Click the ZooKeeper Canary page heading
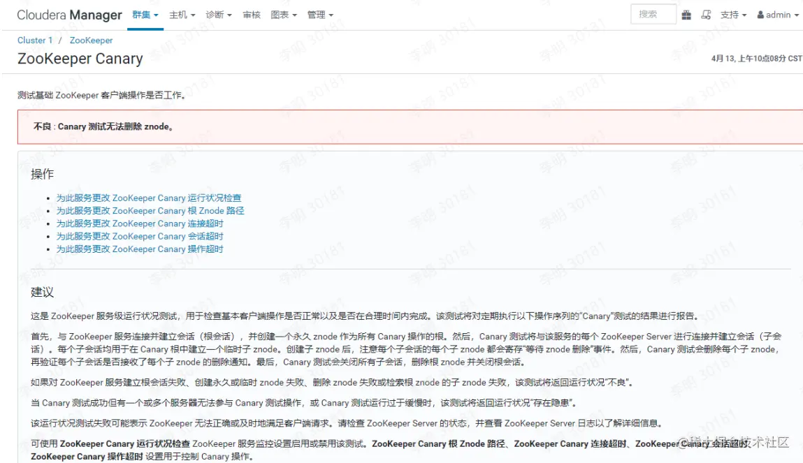Screen dimensions: 803x463 (80, 59)
